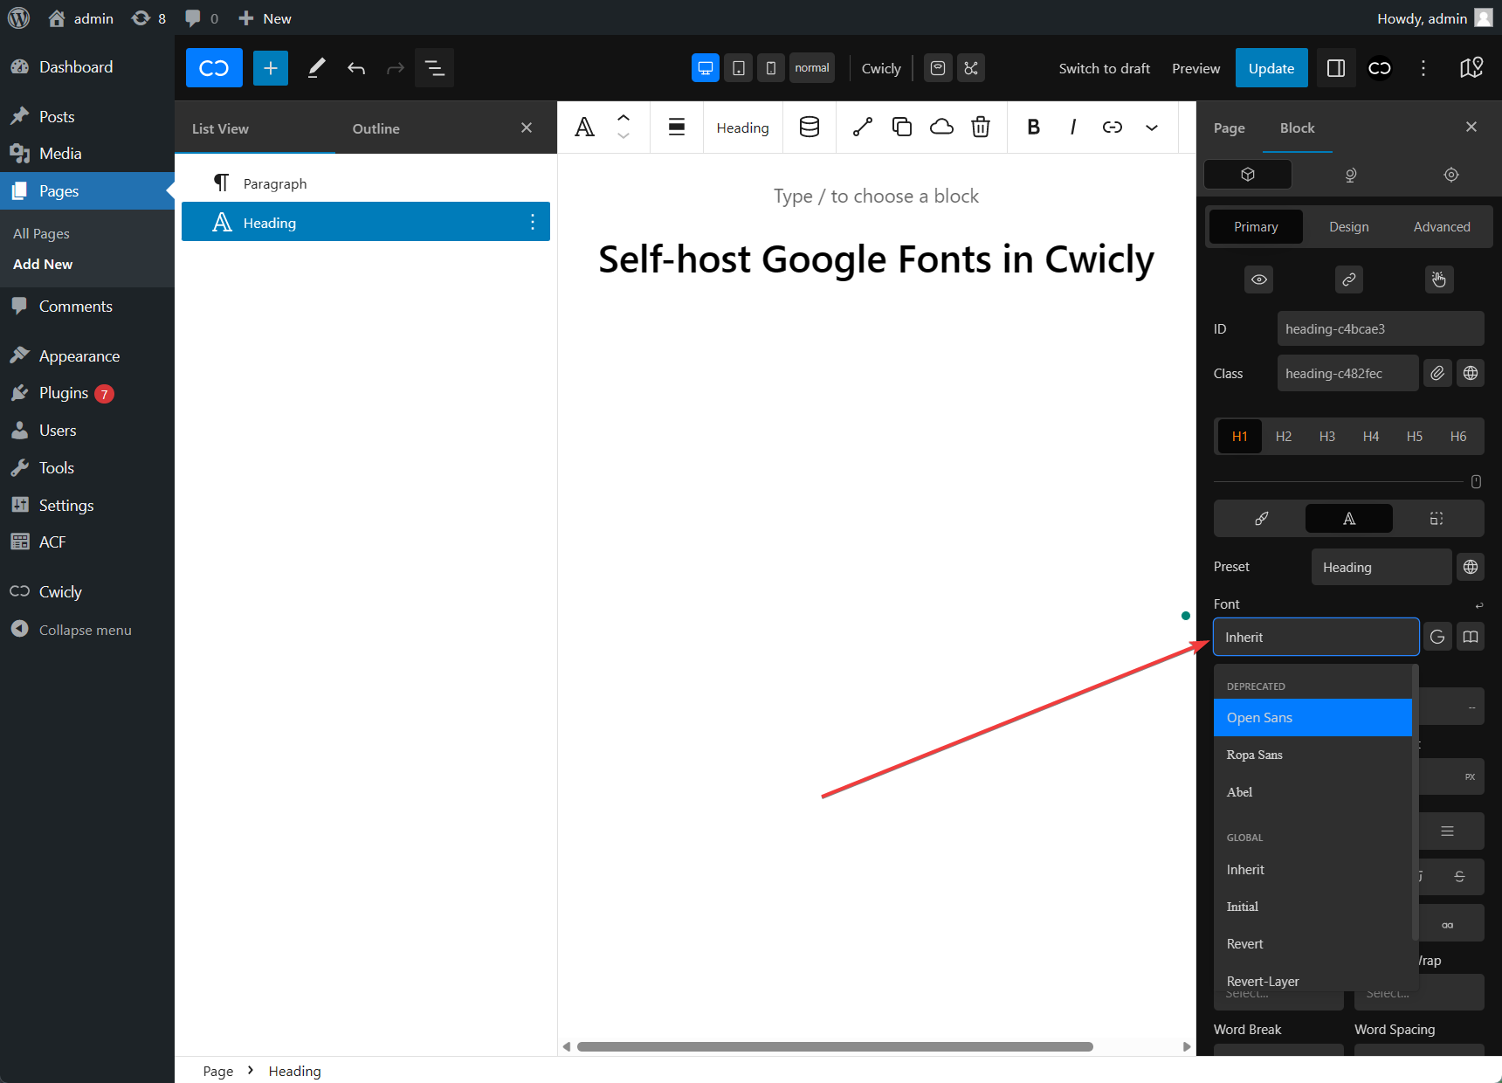This screenshot has width=1502, height=1083.
Task: Choose Ropa Sans from font list
Action: pyautogui.click(x=1313, y=755)
